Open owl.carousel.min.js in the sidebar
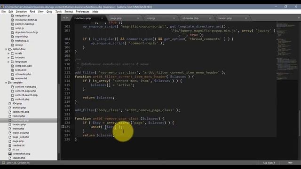 (x=26, y=20)
